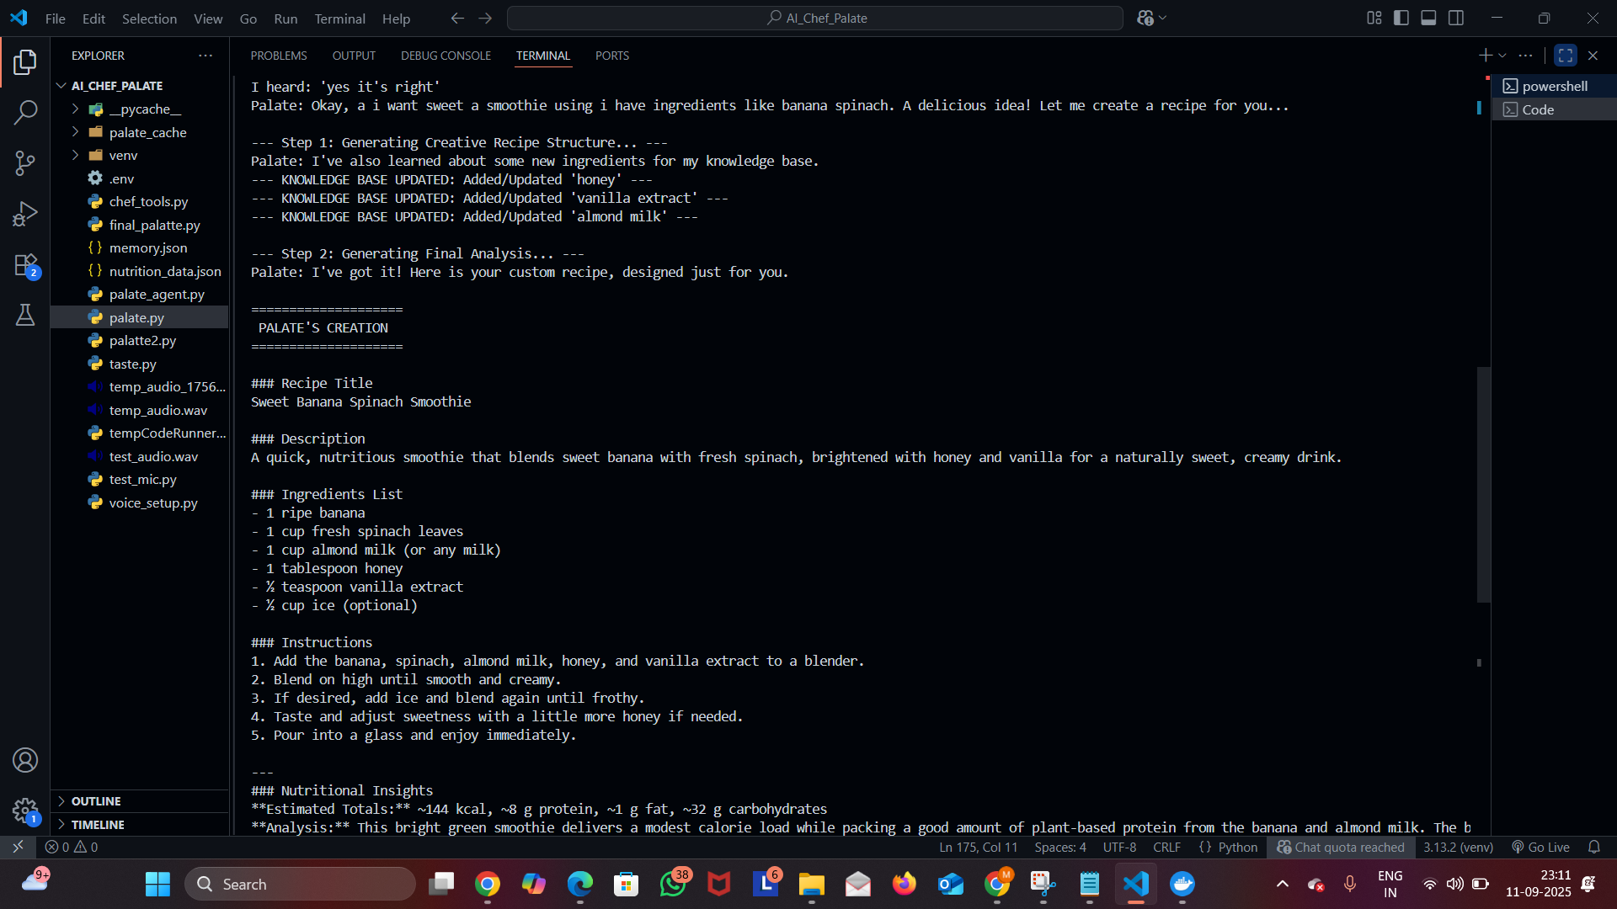Click the notifications bell in status bar
Viewport: 1617px width, 909px height.
coord(1593,847)
